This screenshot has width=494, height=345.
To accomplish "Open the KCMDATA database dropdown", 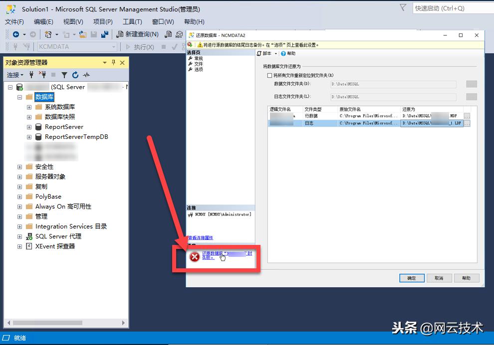I will [x=114, y=46].
